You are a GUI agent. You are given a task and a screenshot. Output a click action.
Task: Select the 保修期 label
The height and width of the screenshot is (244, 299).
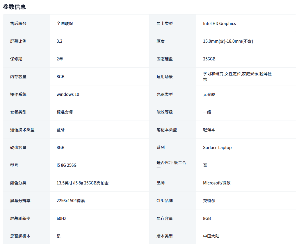(x=16, y=59)
